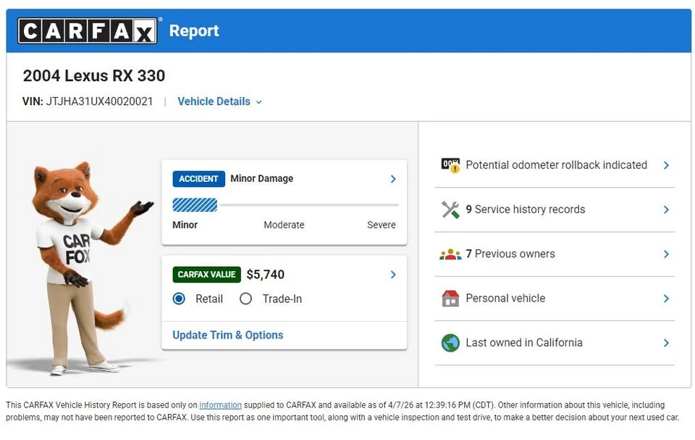
Task: Click the house personal vehicle icon
Action: 450,299
